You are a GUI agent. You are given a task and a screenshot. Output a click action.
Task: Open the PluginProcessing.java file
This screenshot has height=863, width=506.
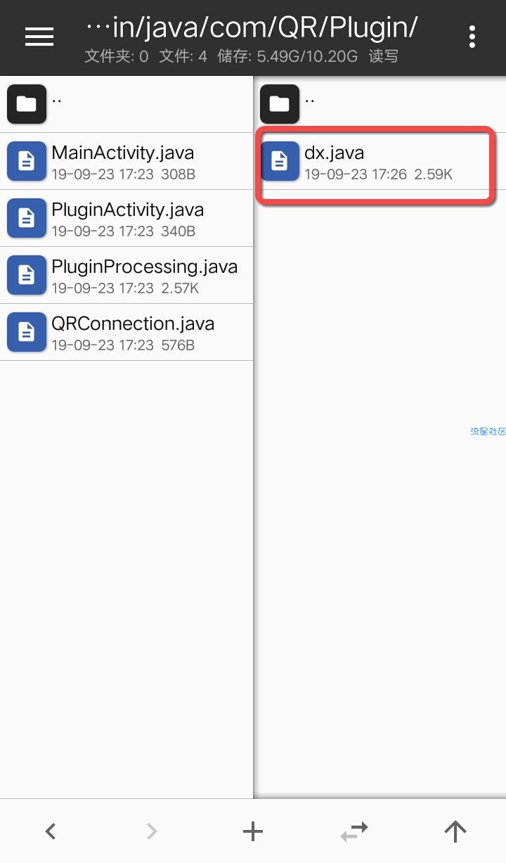coord(126,275)
